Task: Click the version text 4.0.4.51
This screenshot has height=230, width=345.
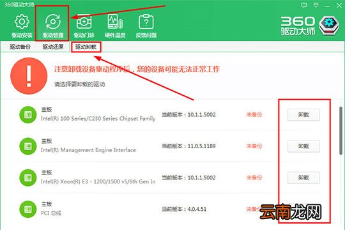Action: tap(197, 209)
